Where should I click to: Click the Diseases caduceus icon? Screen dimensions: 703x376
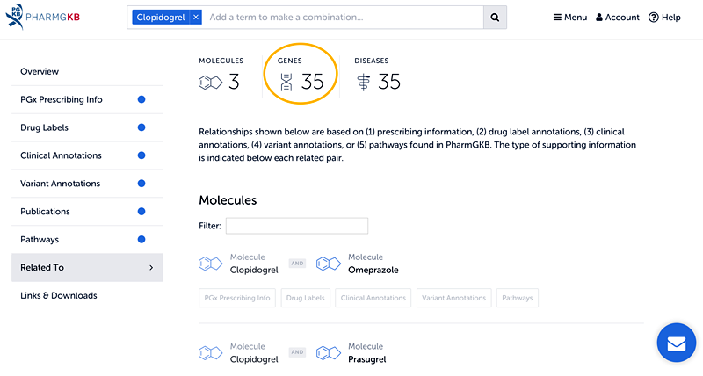(x=363, y=83)
